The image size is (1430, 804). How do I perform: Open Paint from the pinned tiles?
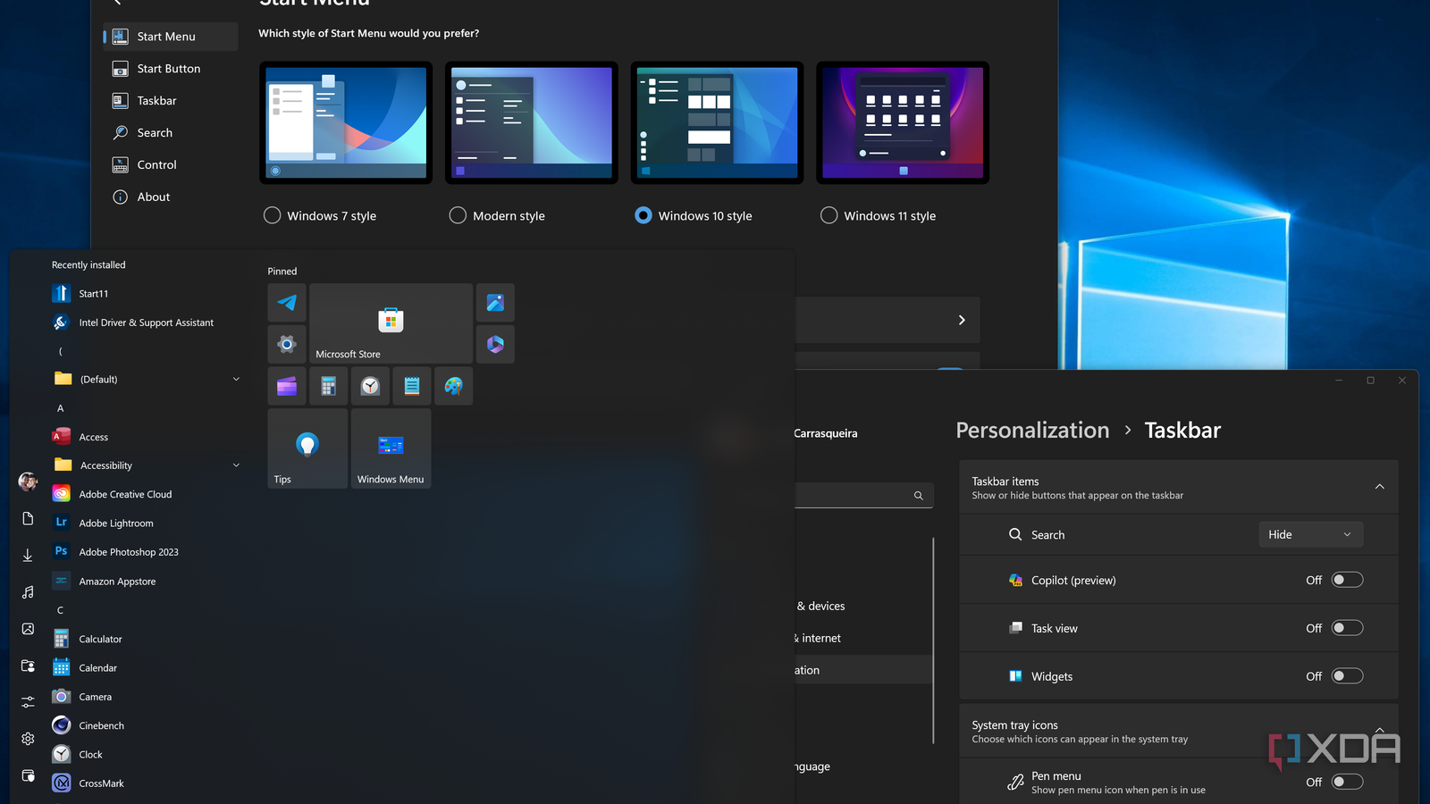[x=453, y=386]
